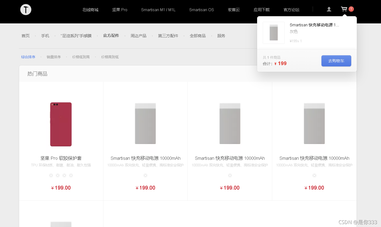Screen dimensions: 381x227
Task: Click the cart item count badge
Action: point(351,9)
